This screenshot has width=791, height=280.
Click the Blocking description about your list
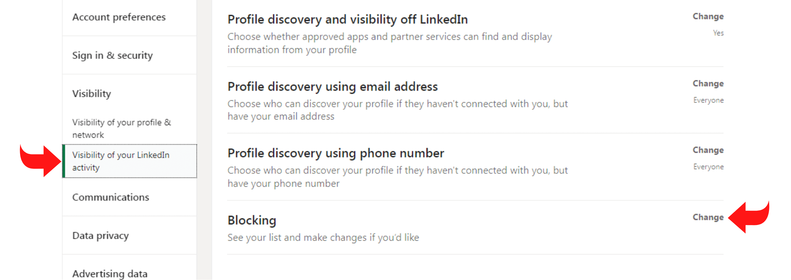[x=323, y=238]
